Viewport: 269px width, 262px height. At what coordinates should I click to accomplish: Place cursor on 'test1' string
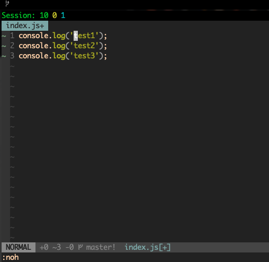click(x=84, y=36)
